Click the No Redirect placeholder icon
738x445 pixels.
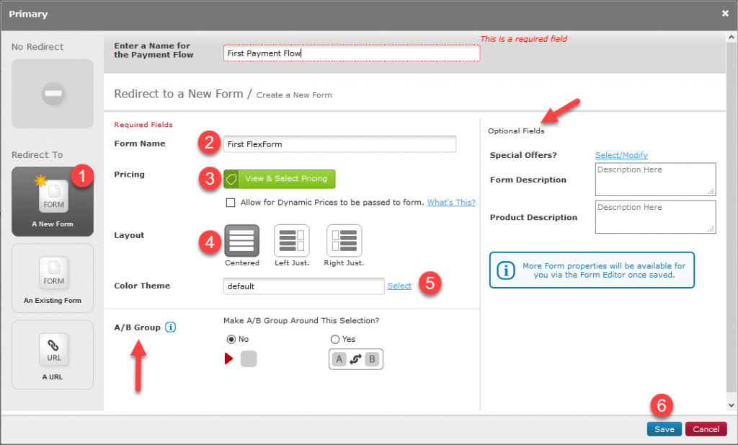pyautogui.click(x=52, y=94)
